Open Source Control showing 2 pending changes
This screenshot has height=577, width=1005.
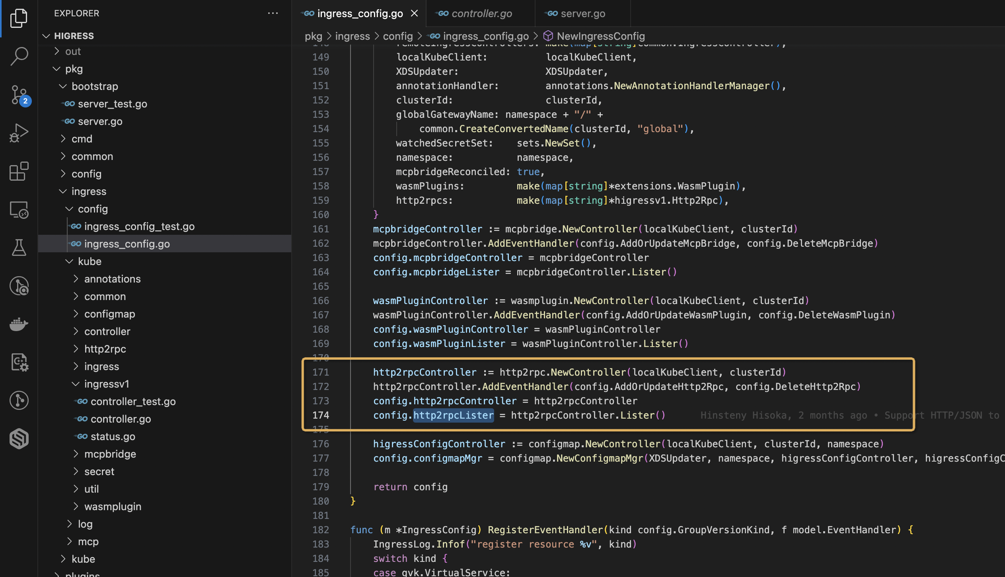(19, 94)
